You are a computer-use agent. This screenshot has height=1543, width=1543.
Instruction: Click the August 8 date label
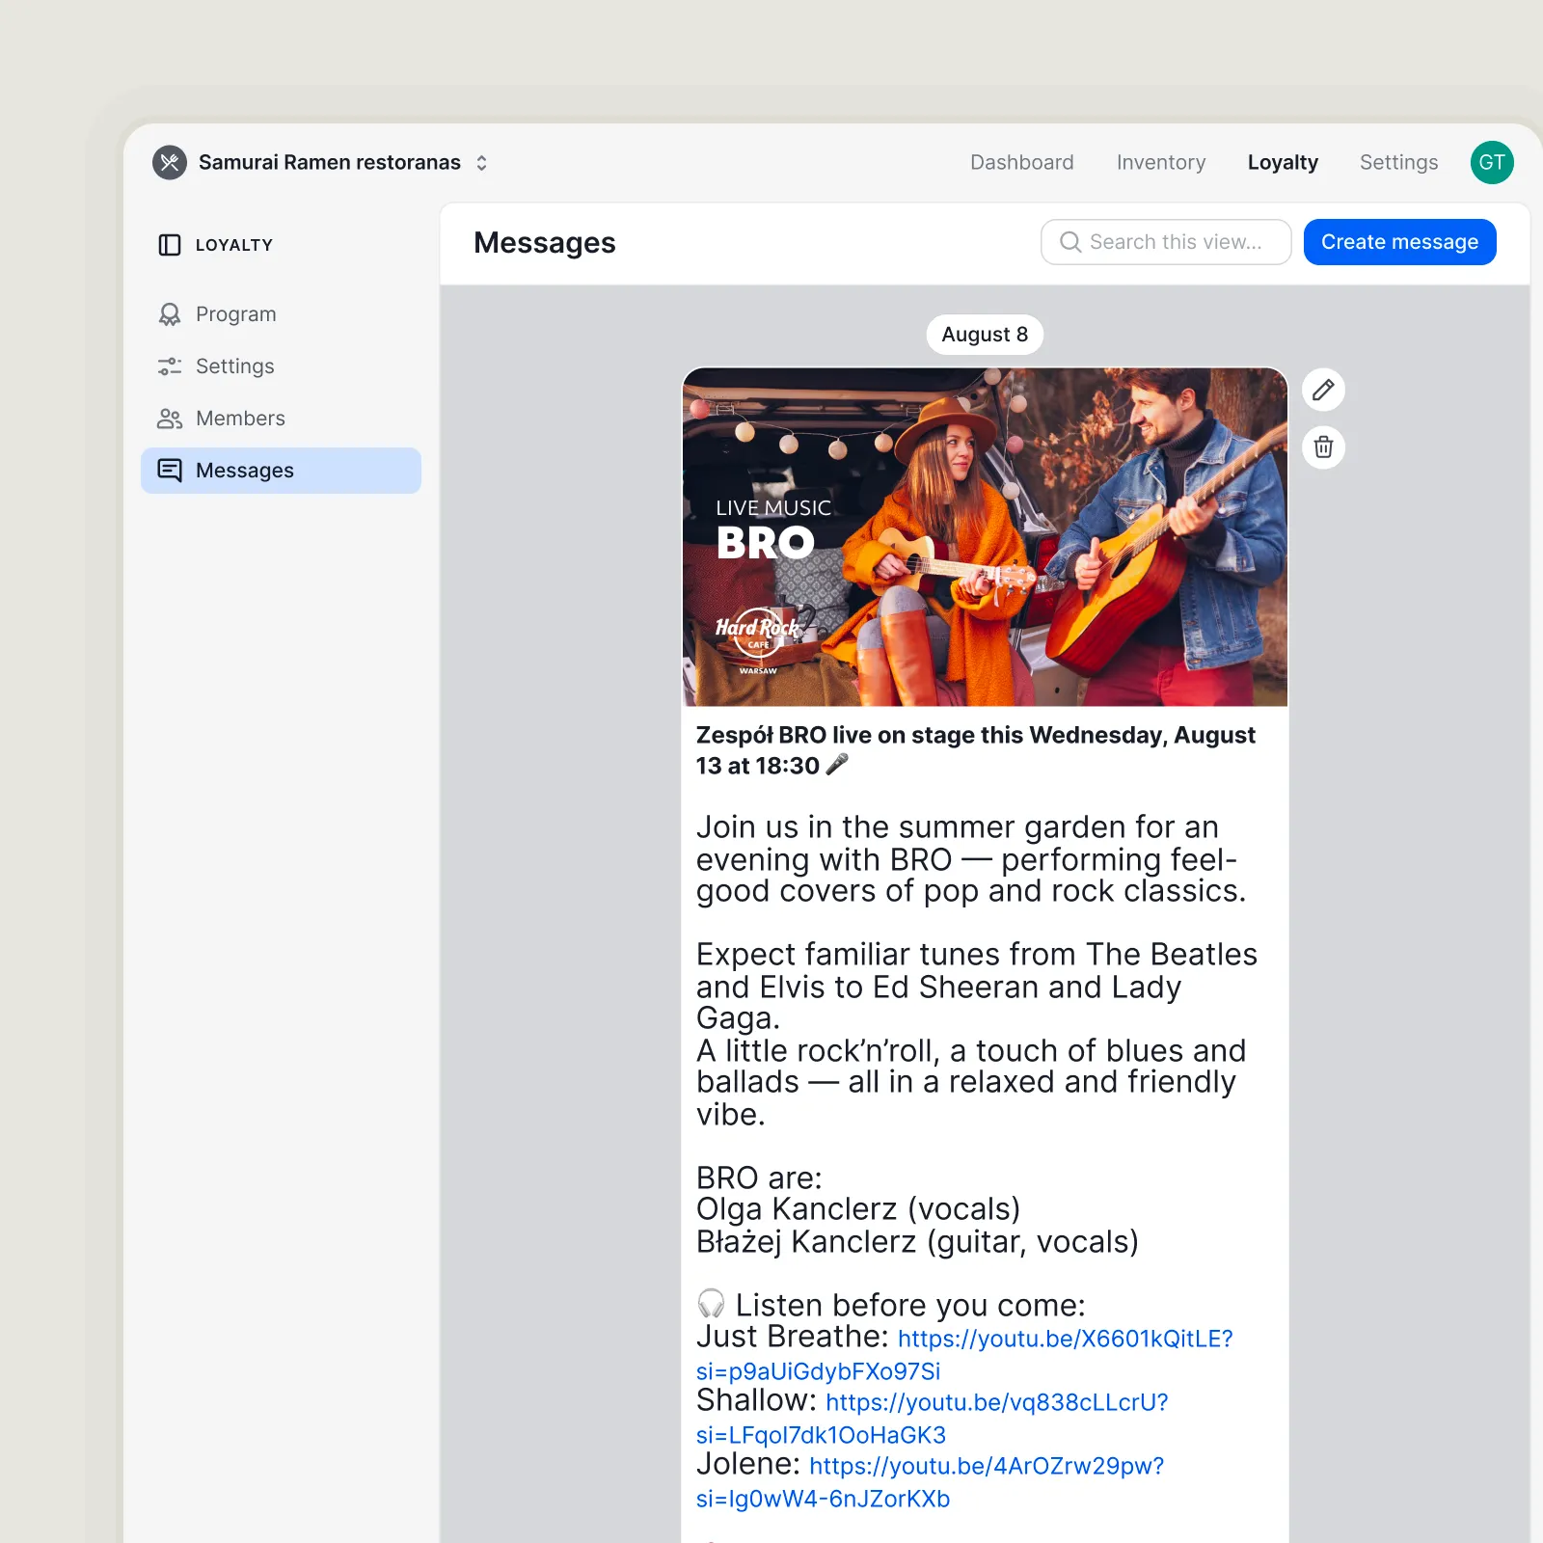click(x=985, y=335)
